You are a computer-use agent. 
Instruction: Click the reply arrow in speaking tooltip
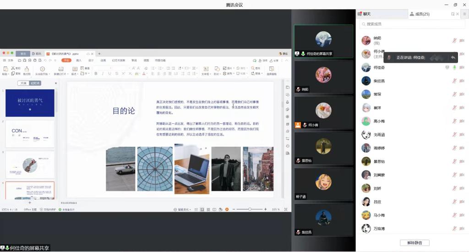point(453,57)
